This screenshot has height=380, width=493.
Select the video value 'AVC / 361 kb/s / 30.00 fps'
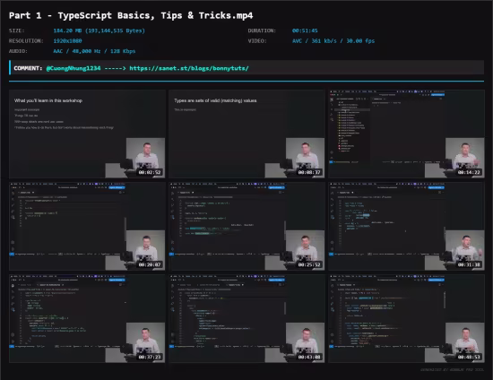click(x=333, y=41)
